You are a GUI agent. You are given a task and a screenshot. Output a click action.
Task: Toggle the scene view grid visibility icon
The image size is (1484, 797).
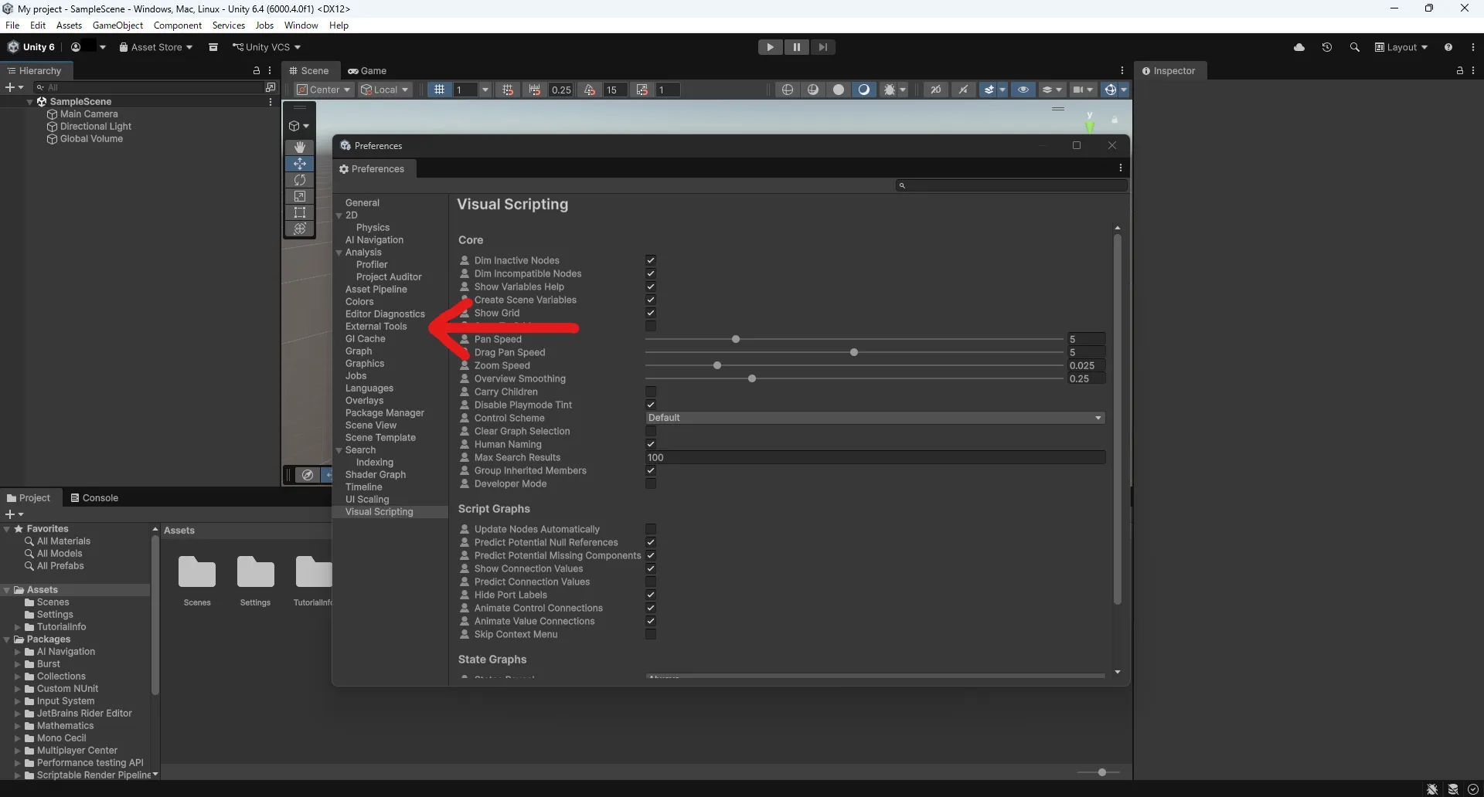(440, 90)
